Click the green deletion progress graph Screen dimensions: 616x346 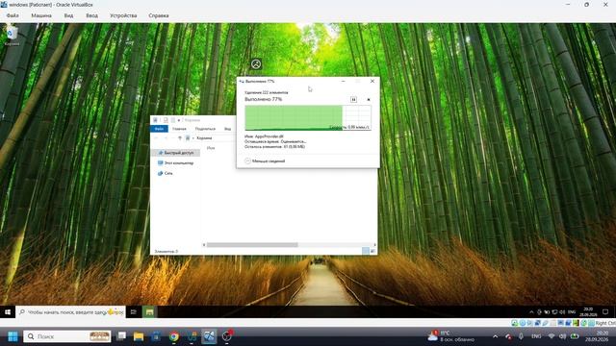308,117
